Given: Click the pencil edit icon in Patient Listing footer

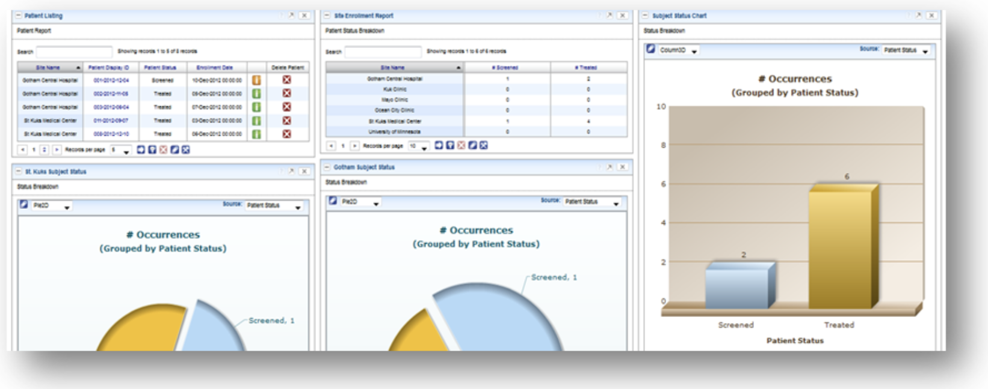Looking at the screenshot, I should coord(174,149).
